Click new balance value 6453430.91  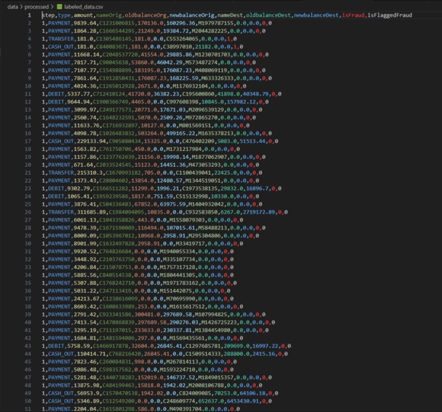pos(243,401)
